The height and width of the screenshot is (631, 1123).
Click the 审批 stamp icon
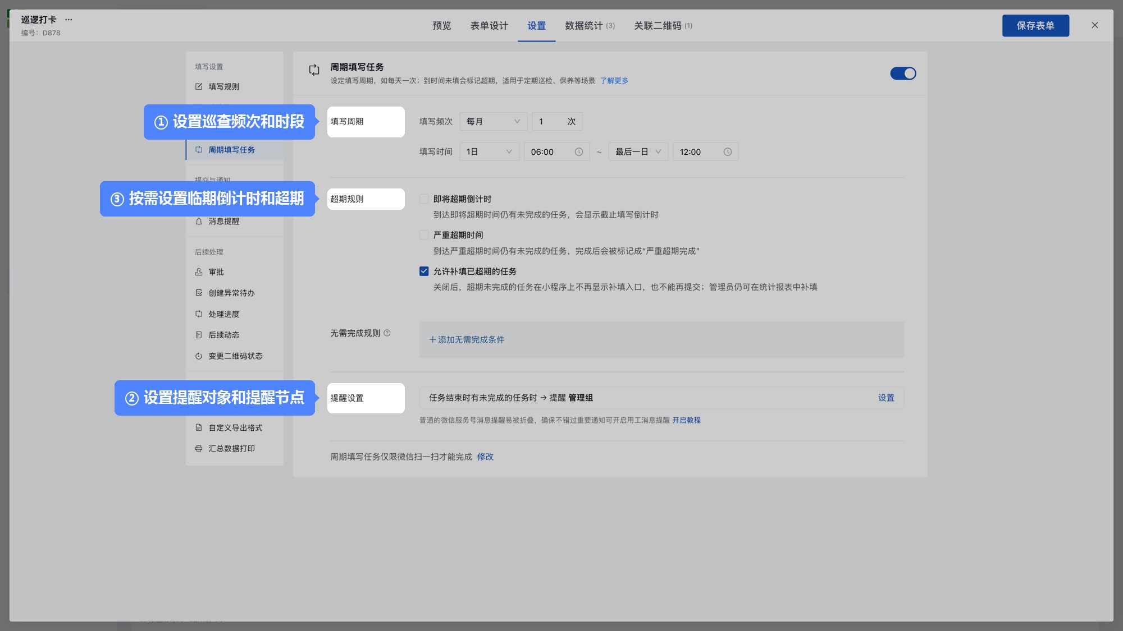click(199, 272)
